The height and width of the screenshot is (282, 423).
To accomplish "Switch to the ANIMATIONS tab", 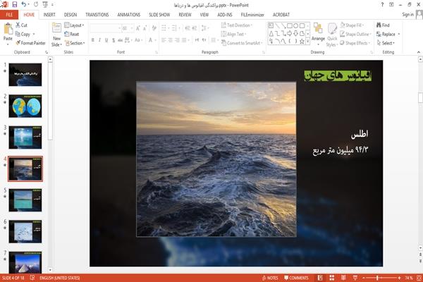I will point(129,15).
